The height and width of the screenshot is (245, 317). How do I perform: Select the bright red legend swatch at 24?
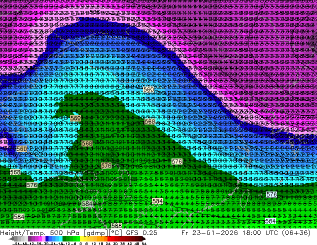[x=109, y=239]
